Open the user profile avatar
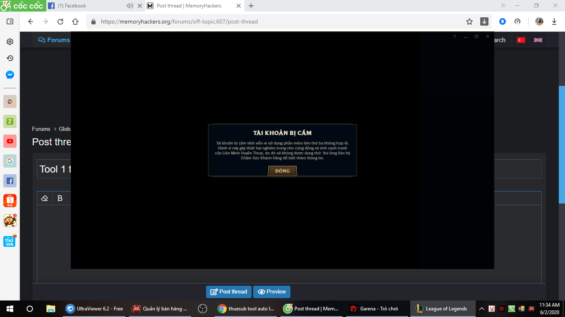The height and width of the screenshot is (317, 565). [539, 21]
